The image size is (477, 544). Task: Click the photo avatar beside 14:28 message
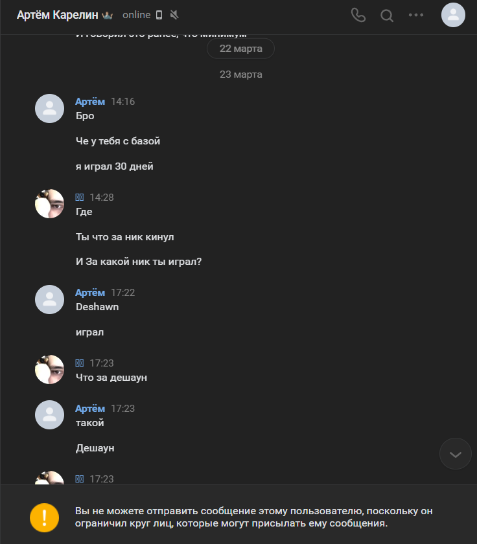(x=49, y=204)
